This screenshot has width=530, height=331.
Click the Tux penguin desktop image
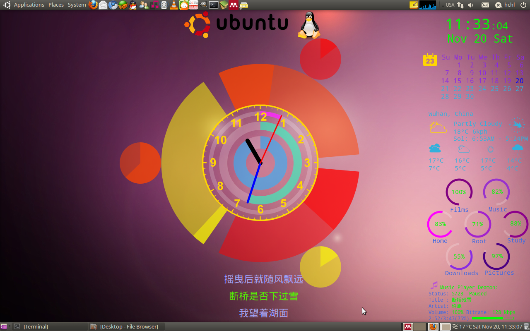tap(309, 25)
